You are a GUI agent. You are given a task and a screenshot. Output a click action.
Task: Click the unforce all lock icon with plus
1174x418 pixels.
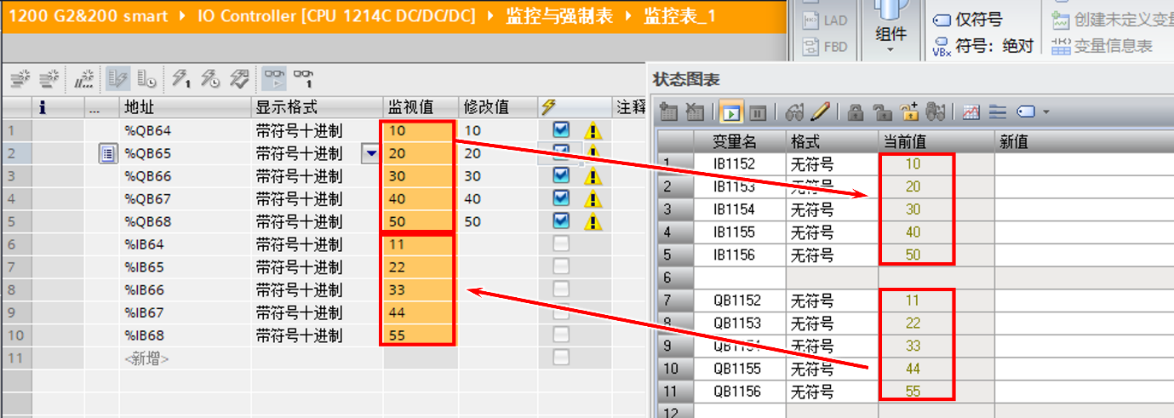[x=909, y=112]
